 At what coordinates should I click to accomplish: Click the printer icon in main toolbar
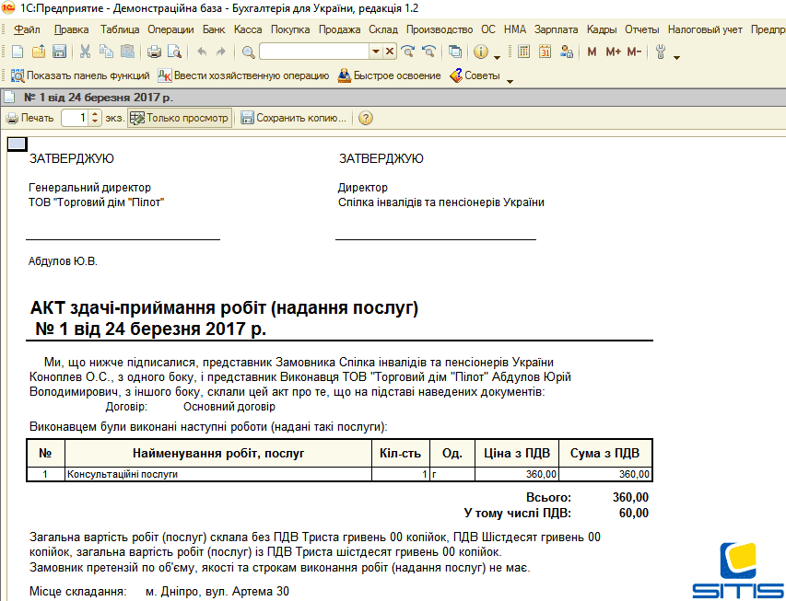[154, 52]
